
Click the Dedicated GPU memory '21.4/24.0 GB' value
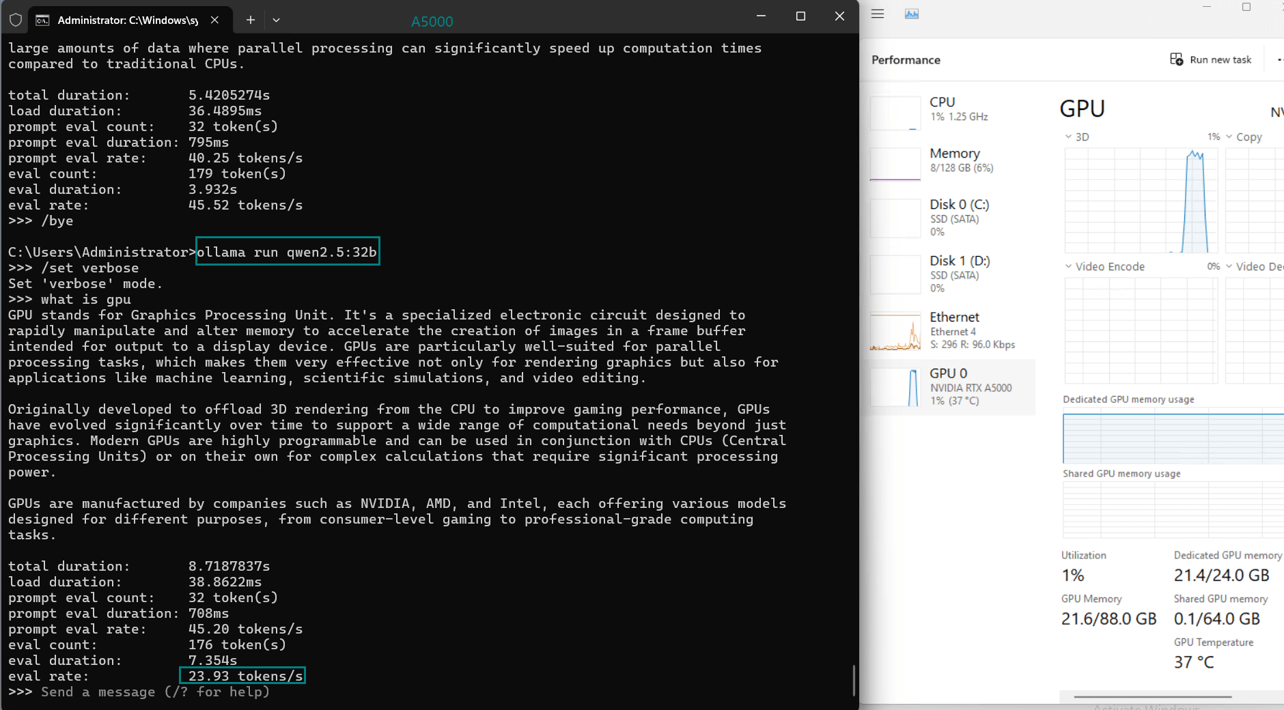[x=1221, y=576]
